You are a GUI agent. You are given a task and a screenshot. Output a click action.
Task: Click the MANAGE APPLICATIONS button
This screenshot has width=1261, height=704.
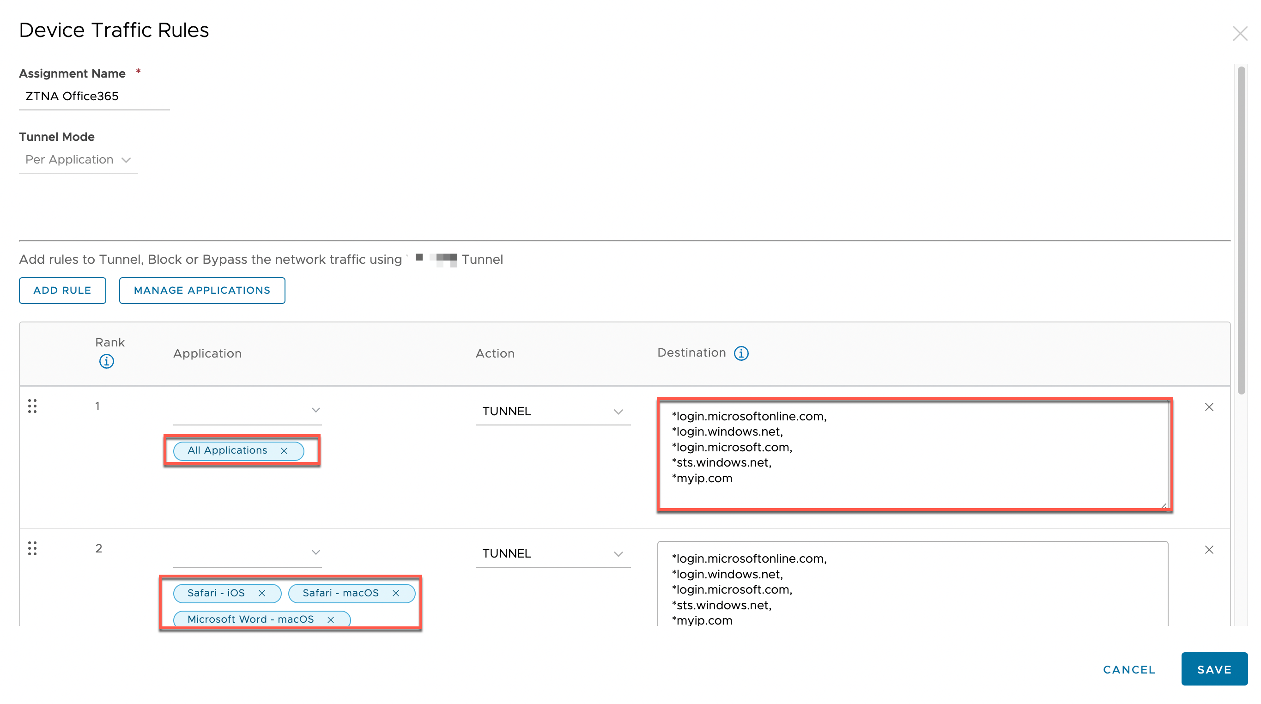coord(202,290)
